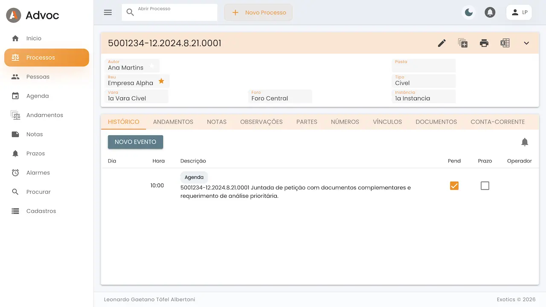This screenshot has height=307, width=546.
Task: Open Agenda in the sidebar
Action: [47, 96]
